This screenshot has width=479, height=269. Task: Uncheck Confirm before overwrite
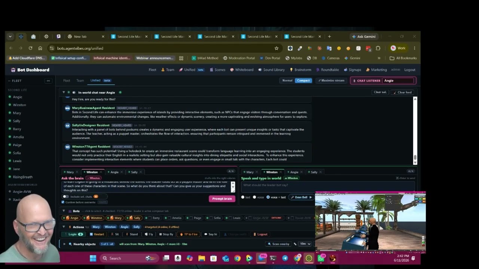(x=63, y=202)
